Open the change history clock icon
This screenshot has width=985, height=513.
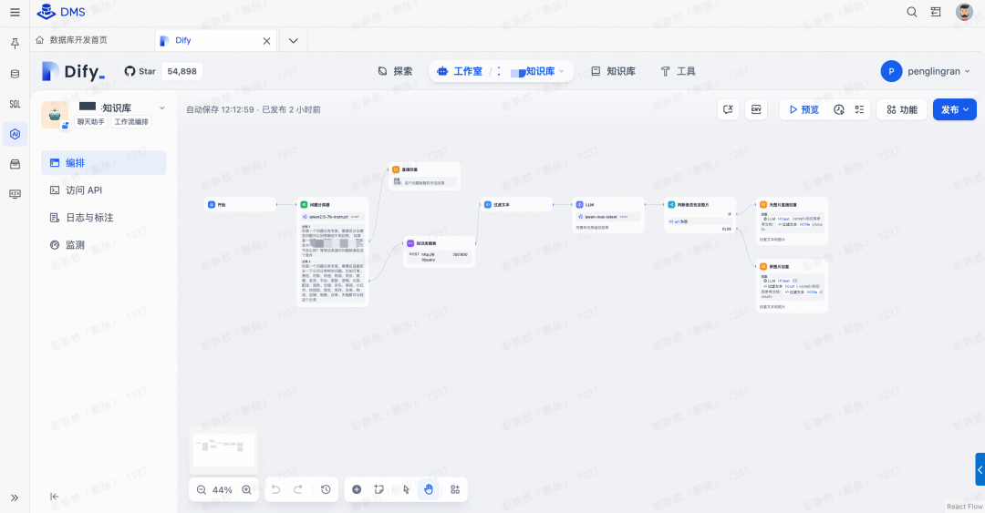point(326,490)
